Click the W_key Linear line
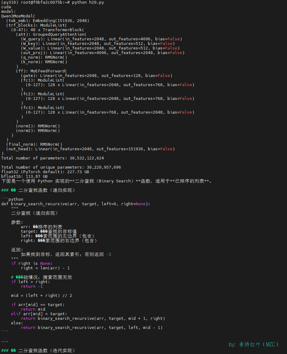The image size is (287, 354). pyautogui.click(x=98, y=44)
